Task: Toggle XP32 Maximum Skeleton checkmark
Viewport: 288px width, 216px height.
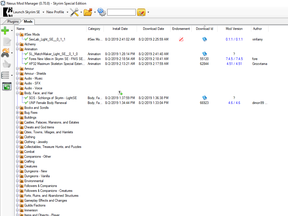Action: 26,64
